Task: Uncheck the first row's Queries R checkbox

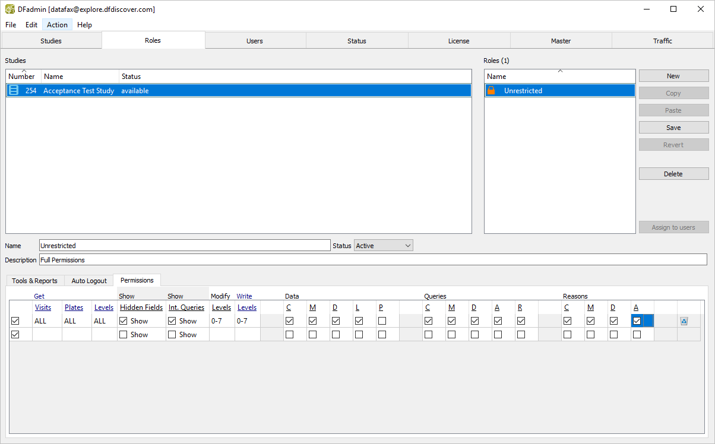Action: 521,321
